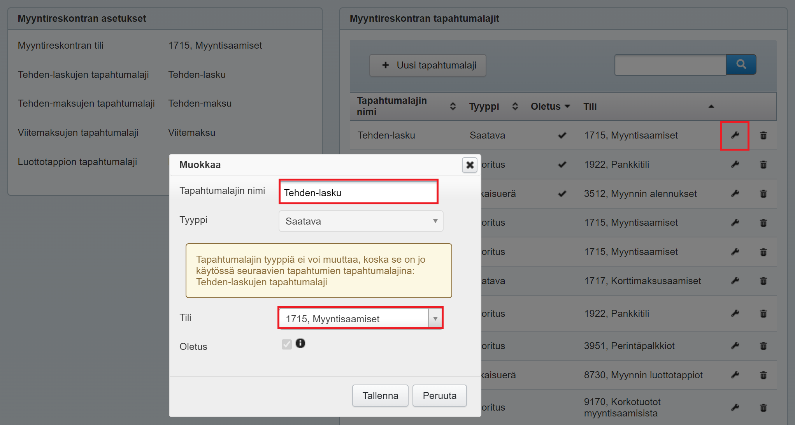Click the Tili column sort arrow
The image size is (795, 425).
click(x=711, y=106)
